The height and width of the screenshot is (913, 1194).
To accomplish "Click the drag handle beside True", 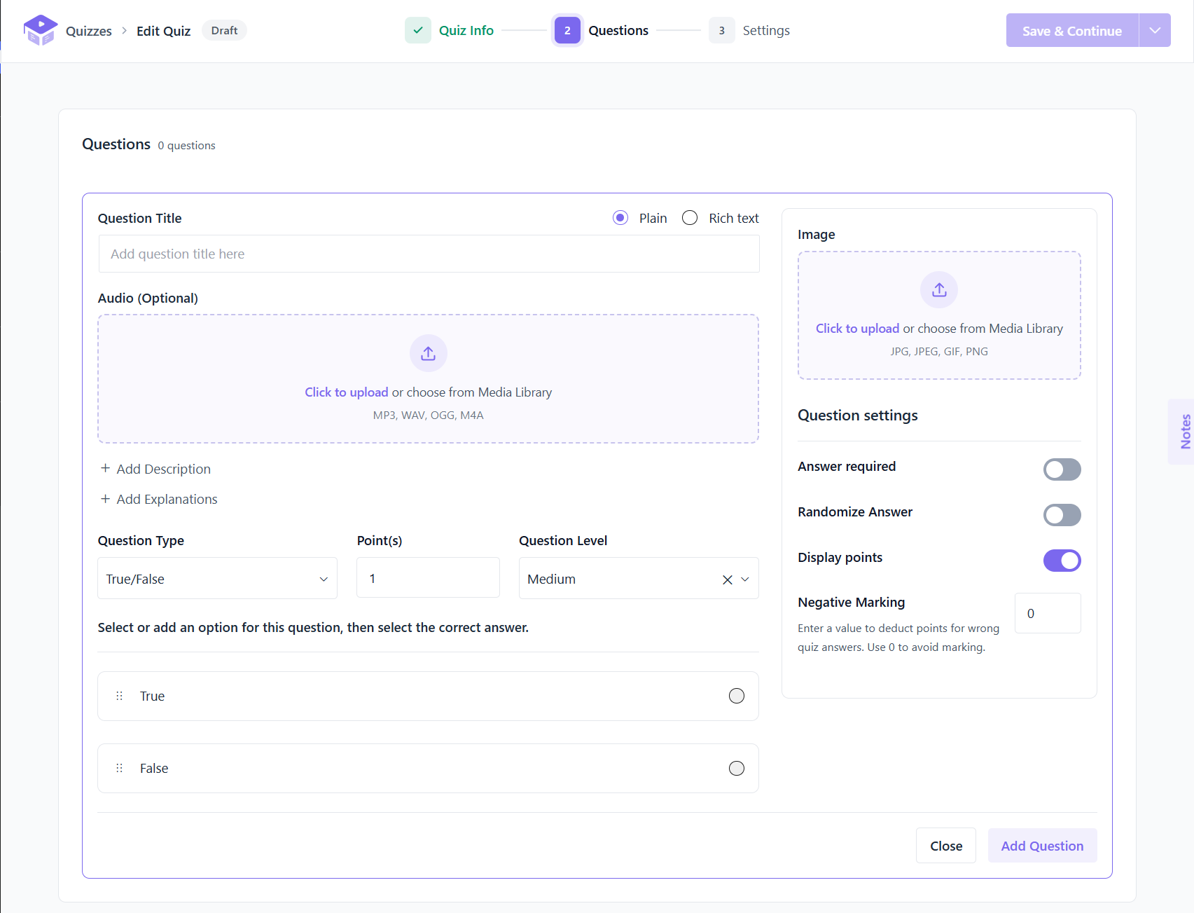I will point(119,696).
